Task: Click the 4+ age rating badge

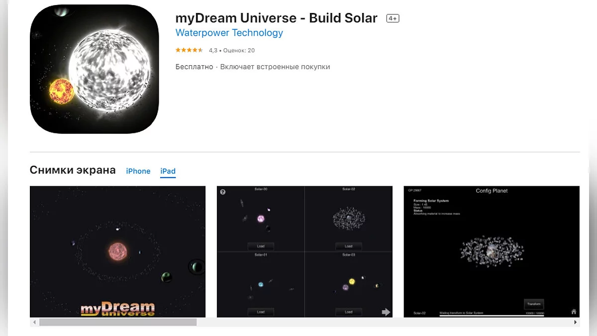Action: click(393, 18)
